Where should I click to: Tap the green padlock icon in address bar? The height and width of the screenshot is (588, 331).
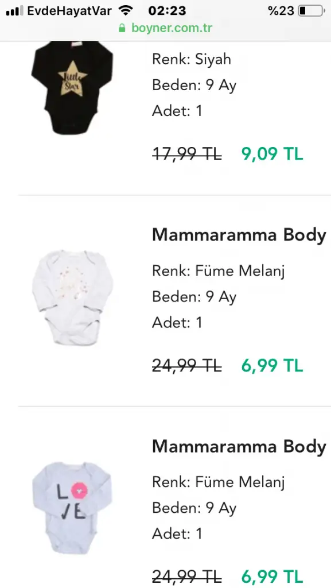(x=122, y=28)
